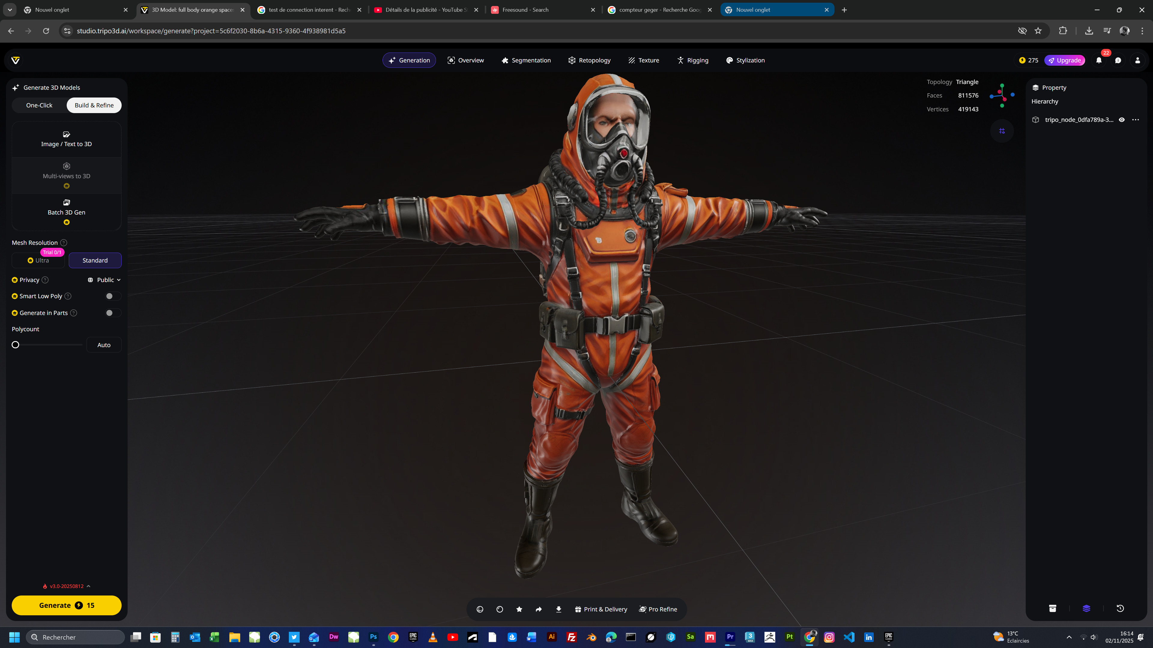Open the notifications bell
This screenshot has width=1153, height=648.
1099,60
